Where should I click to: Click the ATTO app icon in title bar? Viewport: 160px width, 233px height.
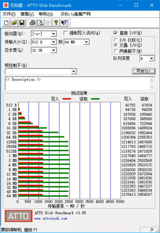6,5
